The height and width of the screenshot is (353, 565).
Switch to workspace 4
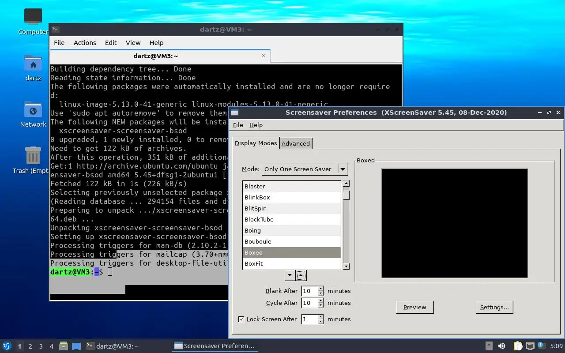coord(51,346)
